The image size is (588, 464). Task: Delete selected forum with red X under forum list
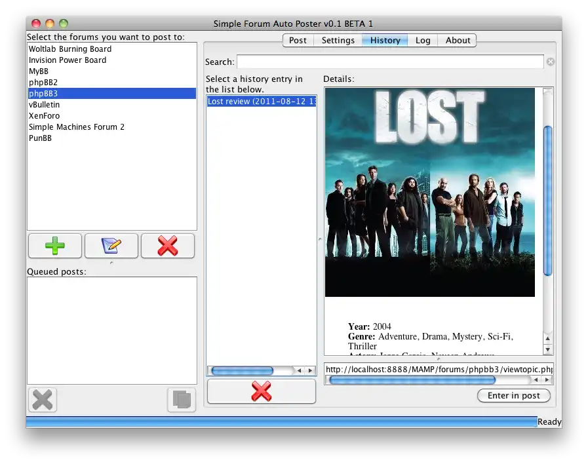(168, 246)
